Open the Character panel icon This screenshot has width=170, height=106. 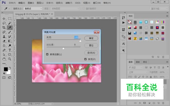tap(123, 44)
